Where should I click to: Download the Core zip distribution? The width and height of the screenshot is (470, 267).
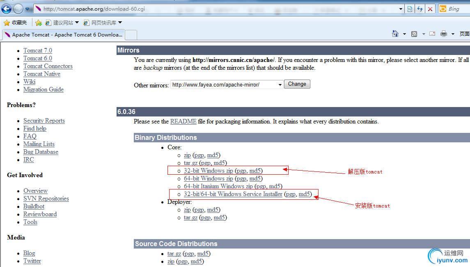coord(187,155)
